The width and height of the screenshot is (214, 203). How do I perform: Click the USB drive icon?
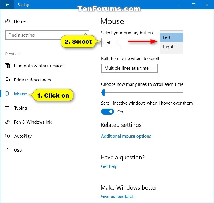(7, 150)
